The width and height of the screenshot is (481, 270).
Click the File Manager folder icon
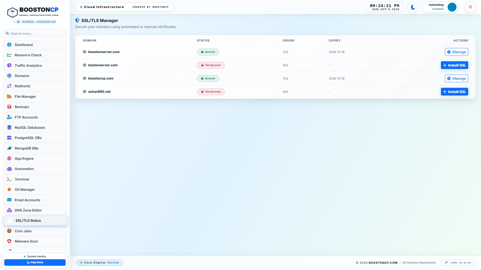(9, 96)
